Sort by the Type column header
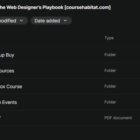Image resolution: width=140 pixels, height=140 pixels. tap(109, 38)
